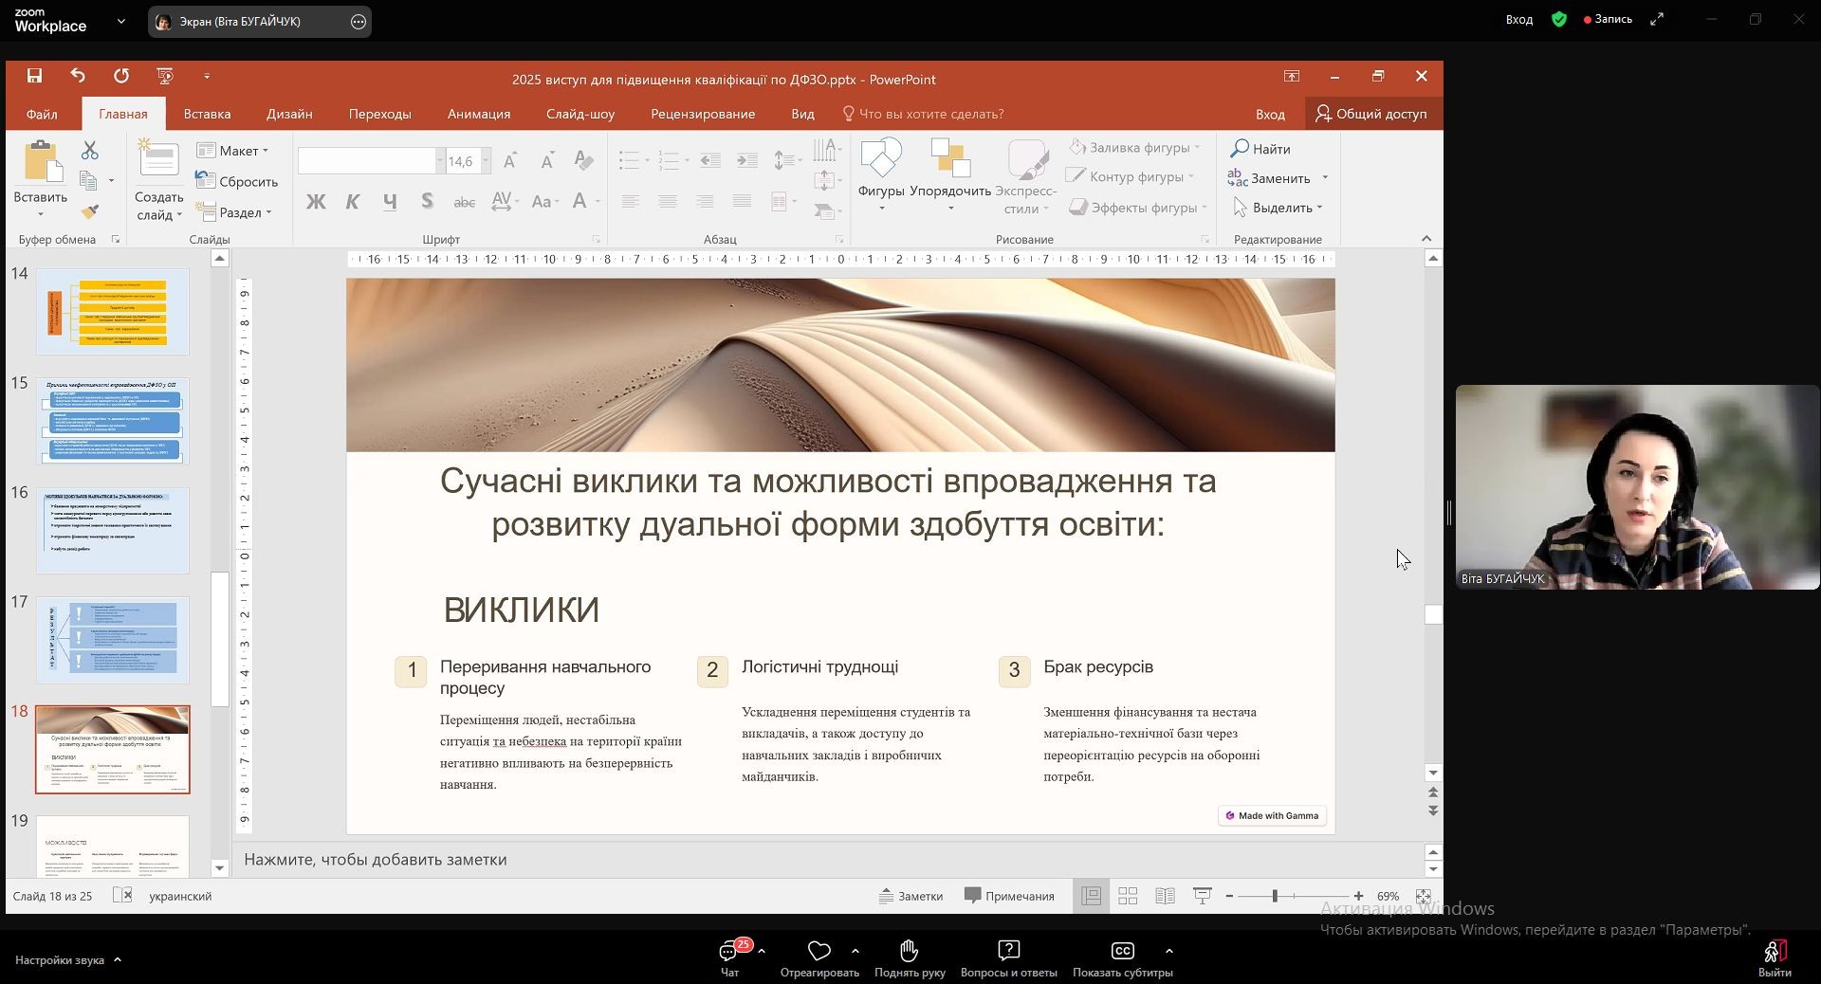
Task: Expand the Макет layout dropdown
Action: click(x=232, y=151)
